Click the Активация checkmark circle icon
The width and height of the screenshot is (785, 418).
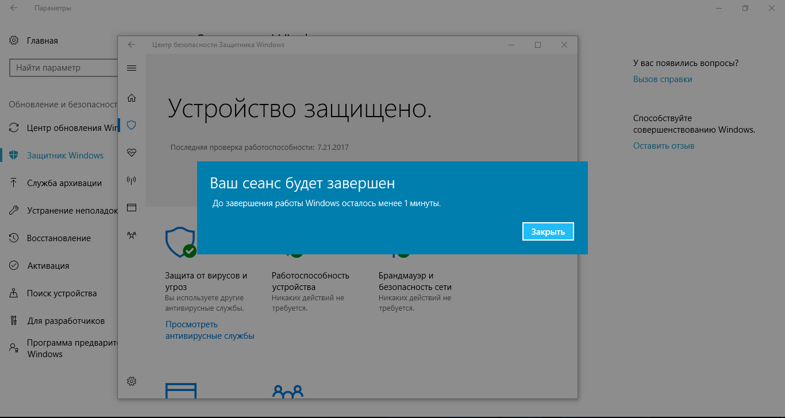click(14, 266)
